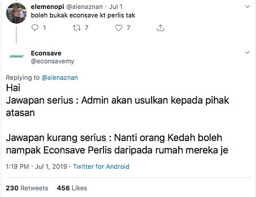Viewport: 256px width, 197px height.
Task: View the 230 Retweets list
Action: coord(27,188)
